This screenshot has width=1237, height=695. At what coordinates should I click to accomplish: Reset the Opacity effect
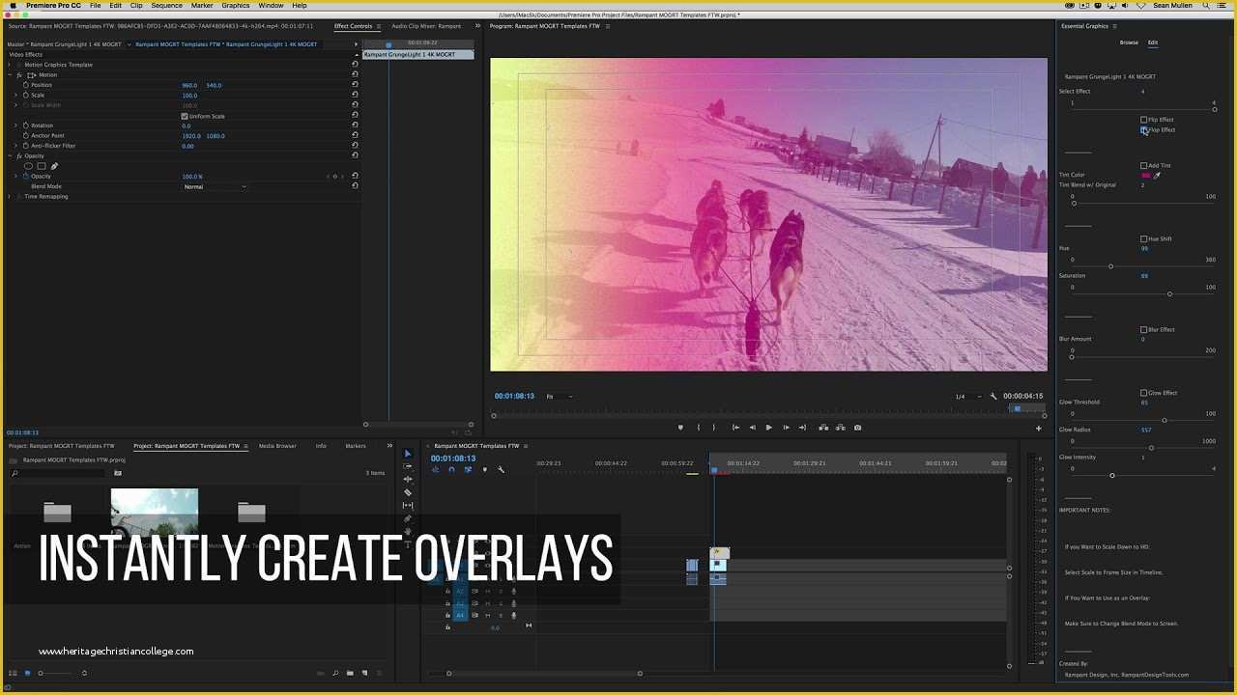(x=355, y=155)
